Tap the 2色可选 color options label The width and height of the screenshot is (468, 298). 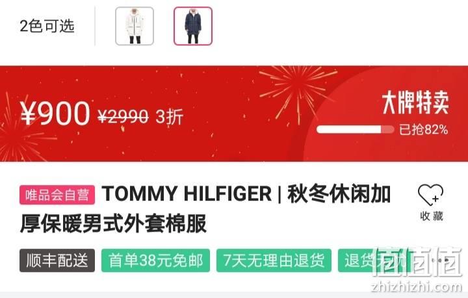coord(47,26)
